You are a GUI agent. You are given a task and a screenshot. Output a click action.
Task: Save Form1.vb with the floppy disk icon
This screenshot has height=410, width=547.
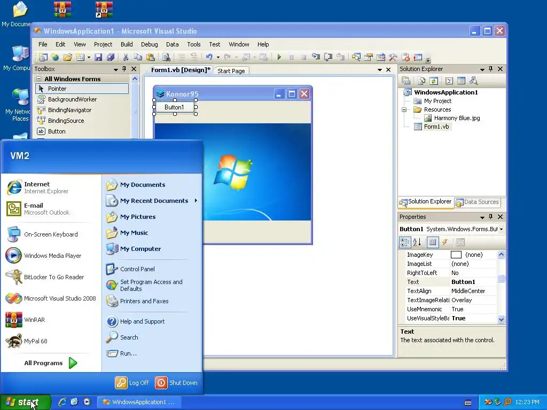point(98,57)
